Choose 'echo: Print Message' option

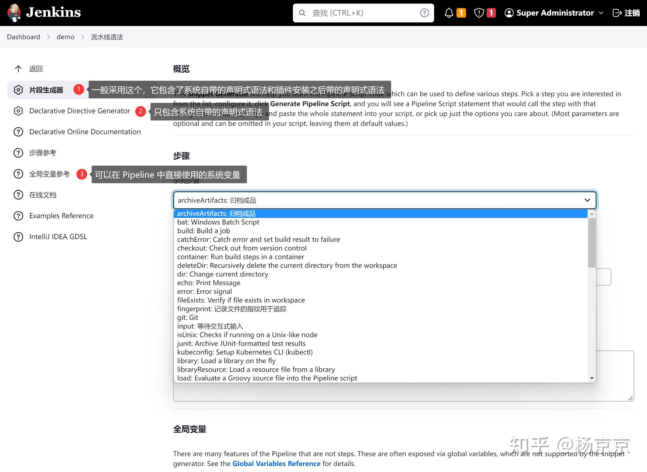(208, 283)
